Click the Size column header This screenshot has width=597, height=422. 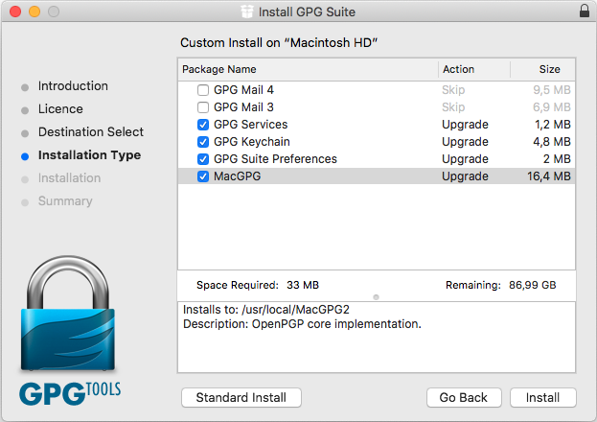pos(549,69)
